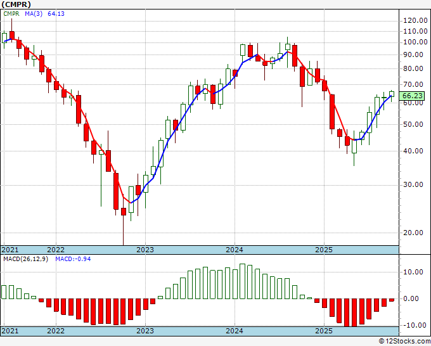
Task: Click the 2024 marker on price timeline
Action: (235, 250)
